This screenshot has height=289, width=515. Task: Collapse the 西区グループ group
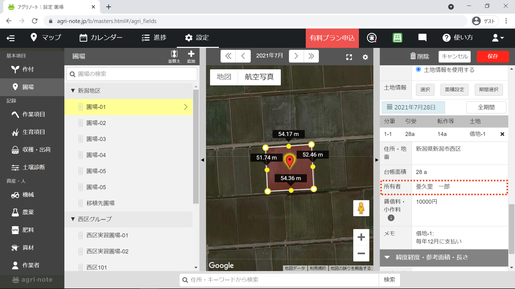(73, 219)
